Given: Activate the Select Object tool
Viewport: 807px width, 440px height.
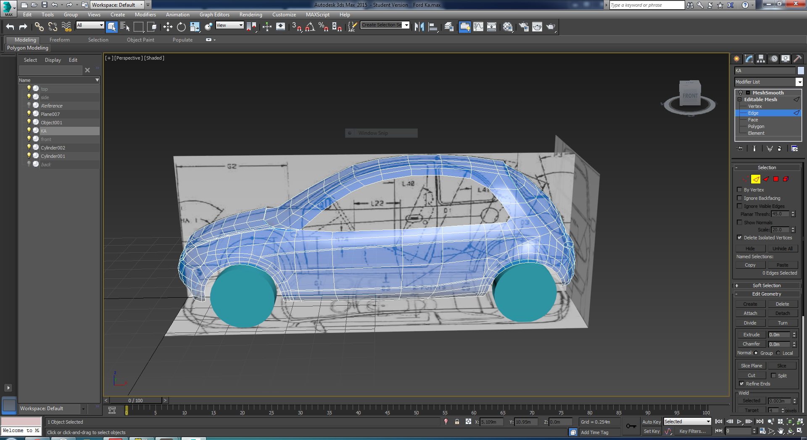Looking at the screenshot, I should tap(111, 27).
